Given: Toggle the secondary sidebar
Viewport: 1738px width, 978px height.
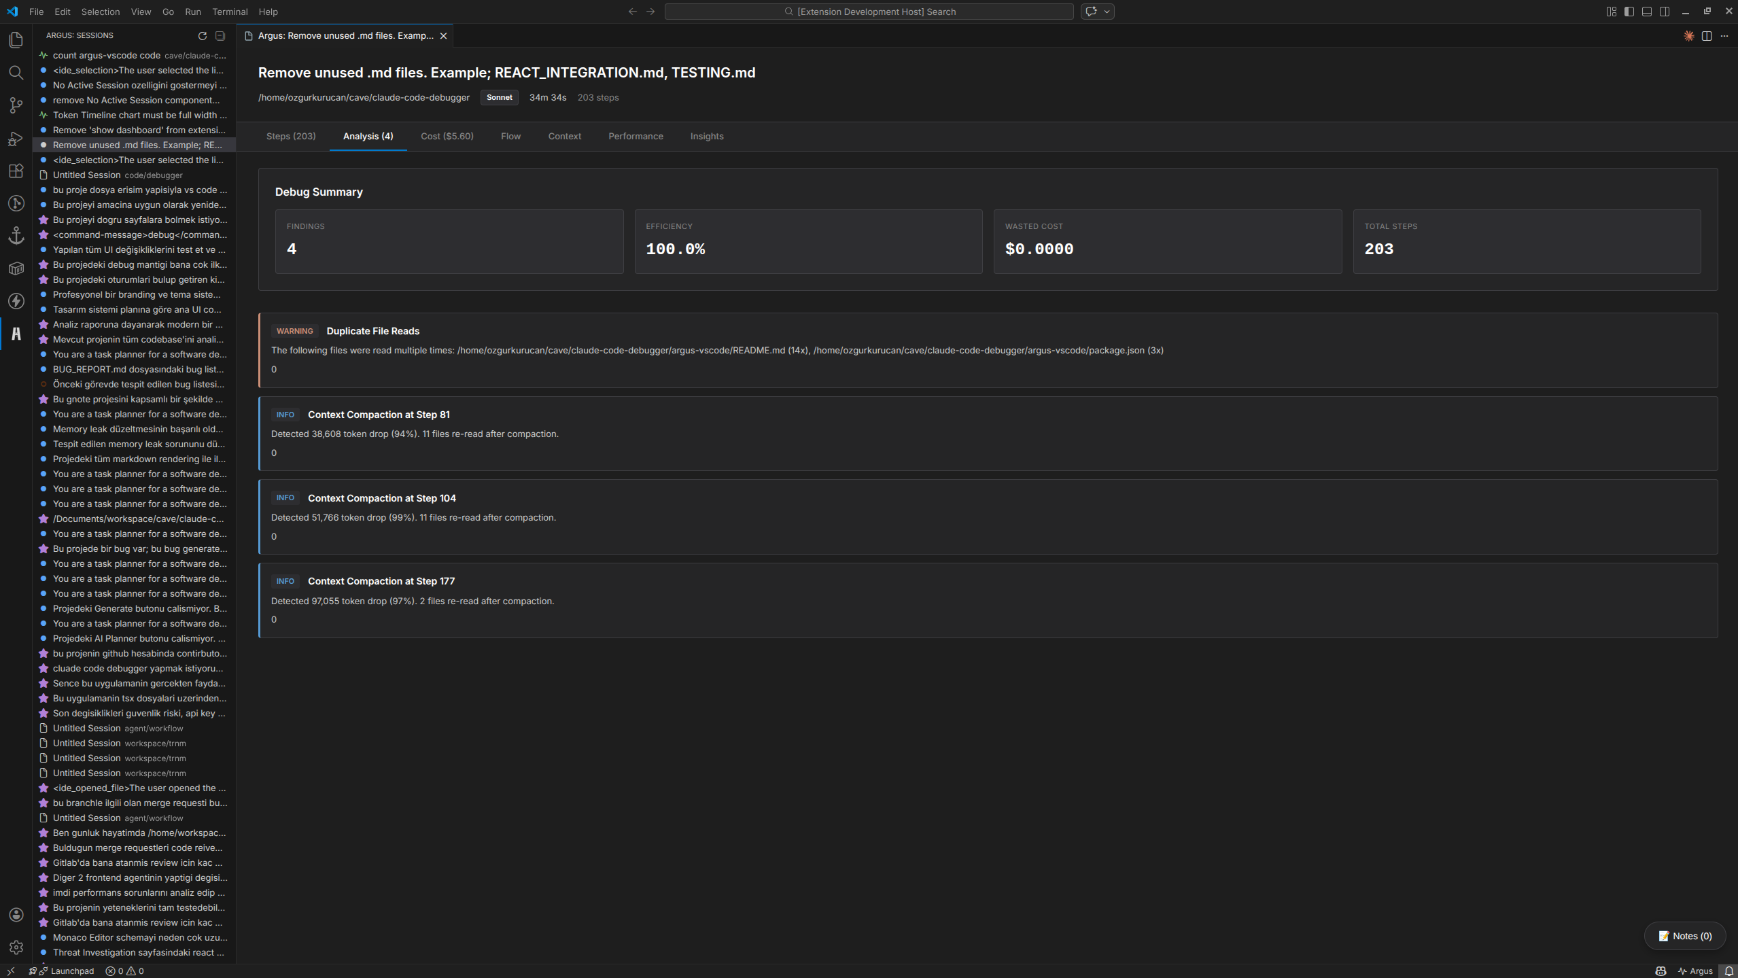Looking at the screenshot, I should 1665,11.
